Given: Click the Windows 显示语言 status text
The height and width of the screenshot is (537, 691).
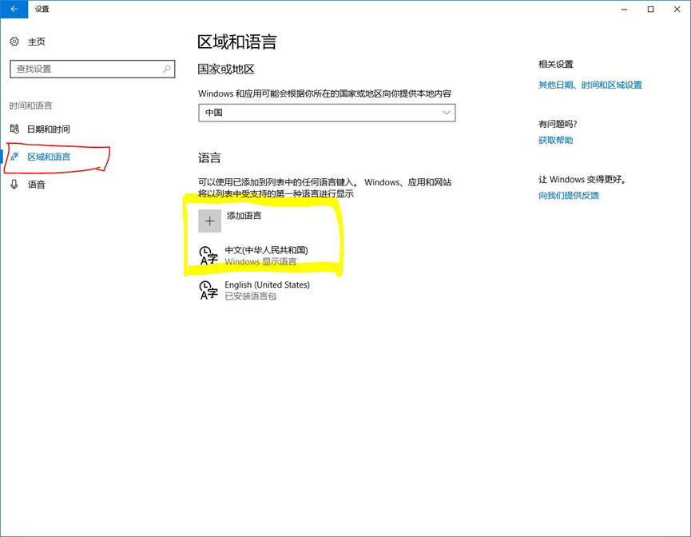Looking at the screenshot, I should point(260,262).
